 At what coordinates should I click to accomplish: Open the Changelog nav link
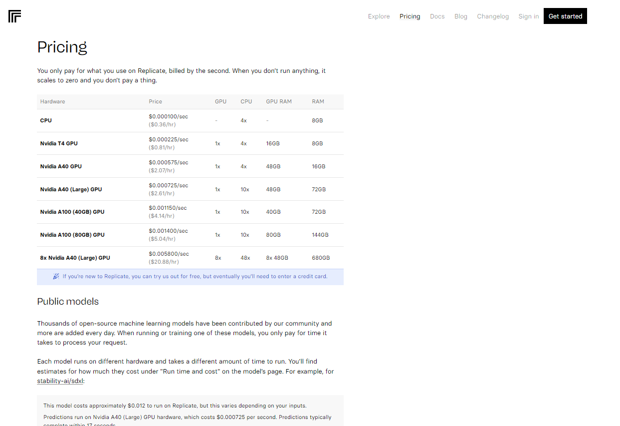(493, 16)
